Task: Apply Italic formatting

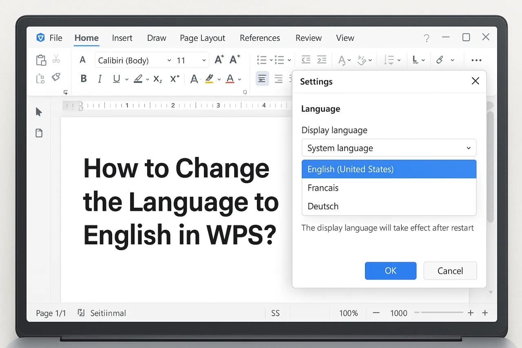Action: (100, 79)
